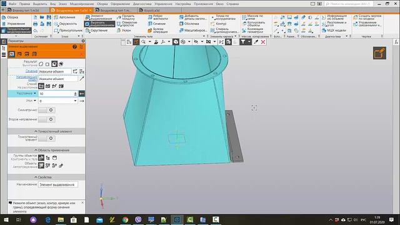This screenshot has height=225, width=400.
Task: Choose the Скругление tool
Action: (x=97, y=31)
